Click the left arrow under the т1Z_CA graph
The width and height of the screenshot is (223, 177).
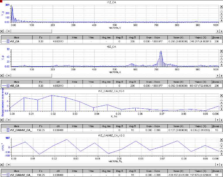[x=9, y=31]
